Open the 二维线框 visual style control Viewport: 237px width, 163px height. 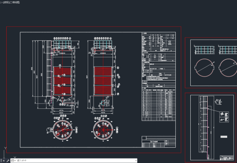click(x=15, y=2)
